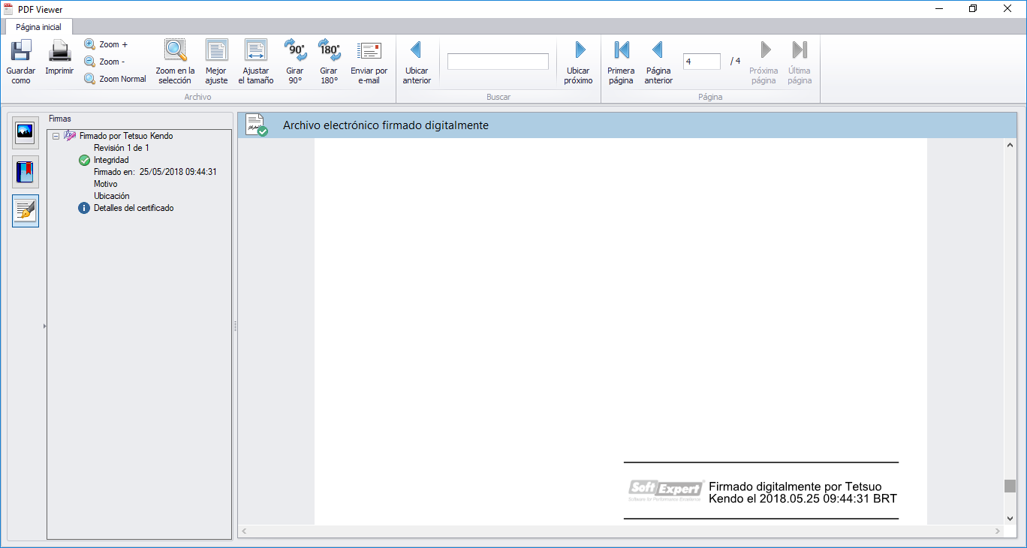
Task: Click the Firmas panel heading
Action: [60, 119]
